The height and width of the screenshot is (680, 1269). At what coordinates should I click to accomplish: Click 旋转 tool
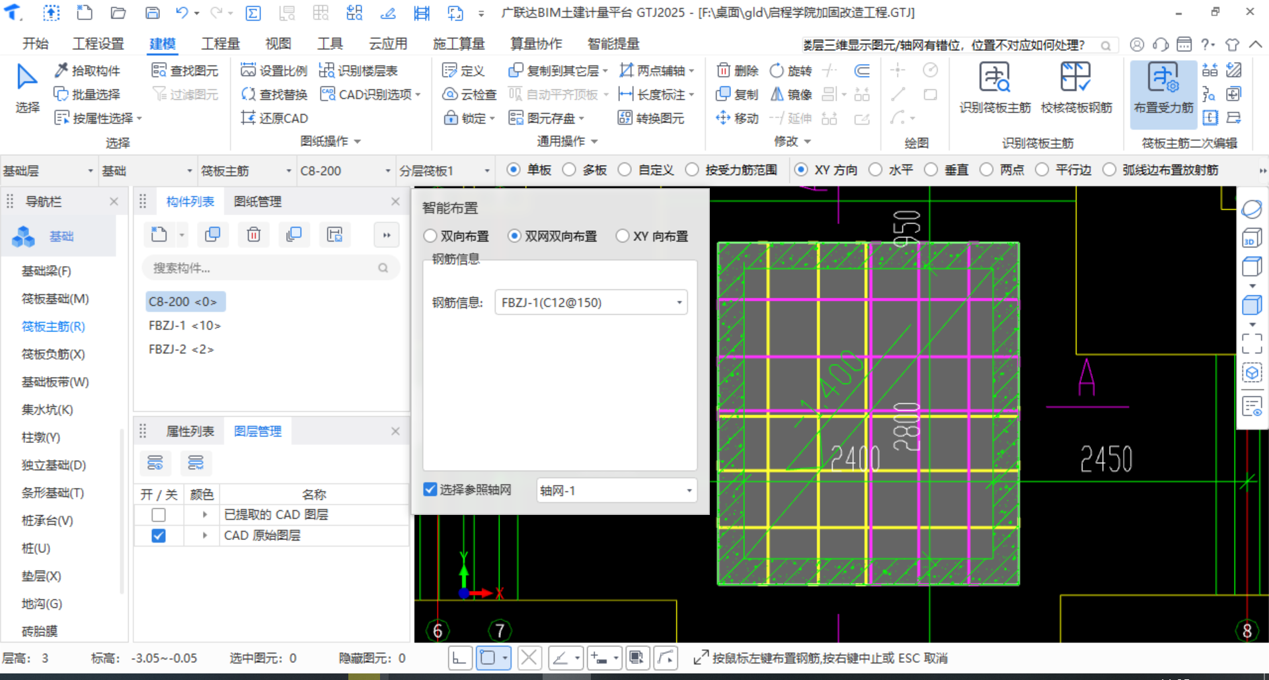point(791,71)
